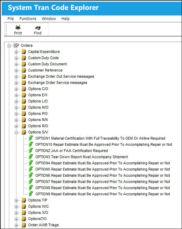Select OPTION9 Repair Estimate entry text

(103, 194)
